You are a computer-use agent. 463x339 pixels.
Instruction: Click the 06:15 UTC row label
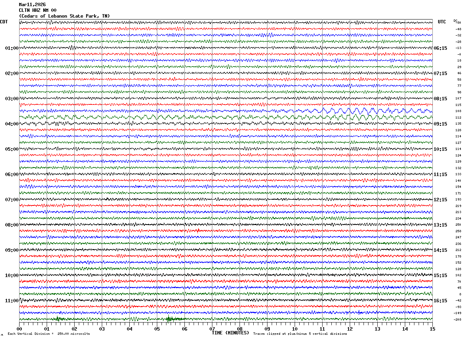tap(440, 48)
